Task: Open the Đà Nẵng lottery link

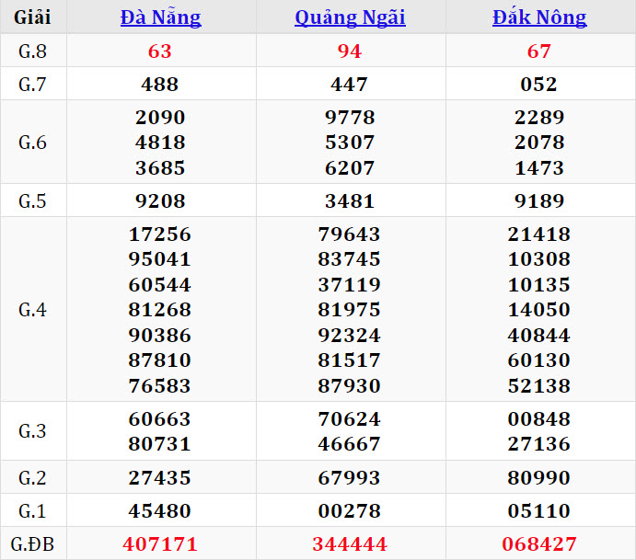Action: [161, 17]
